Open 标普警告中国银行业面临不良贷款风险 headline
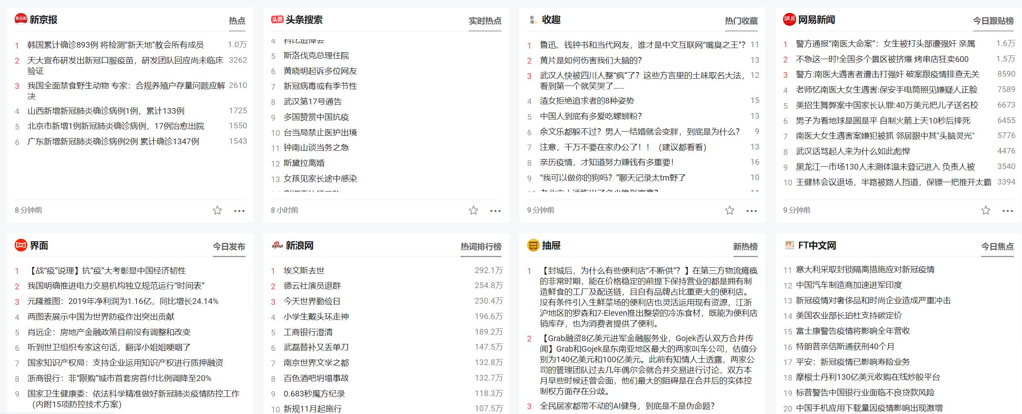This screenshot has width=1022, height=414. [865, 392]
